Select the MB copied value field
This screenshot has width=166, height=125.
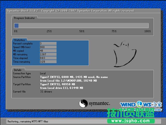(48, 51)
